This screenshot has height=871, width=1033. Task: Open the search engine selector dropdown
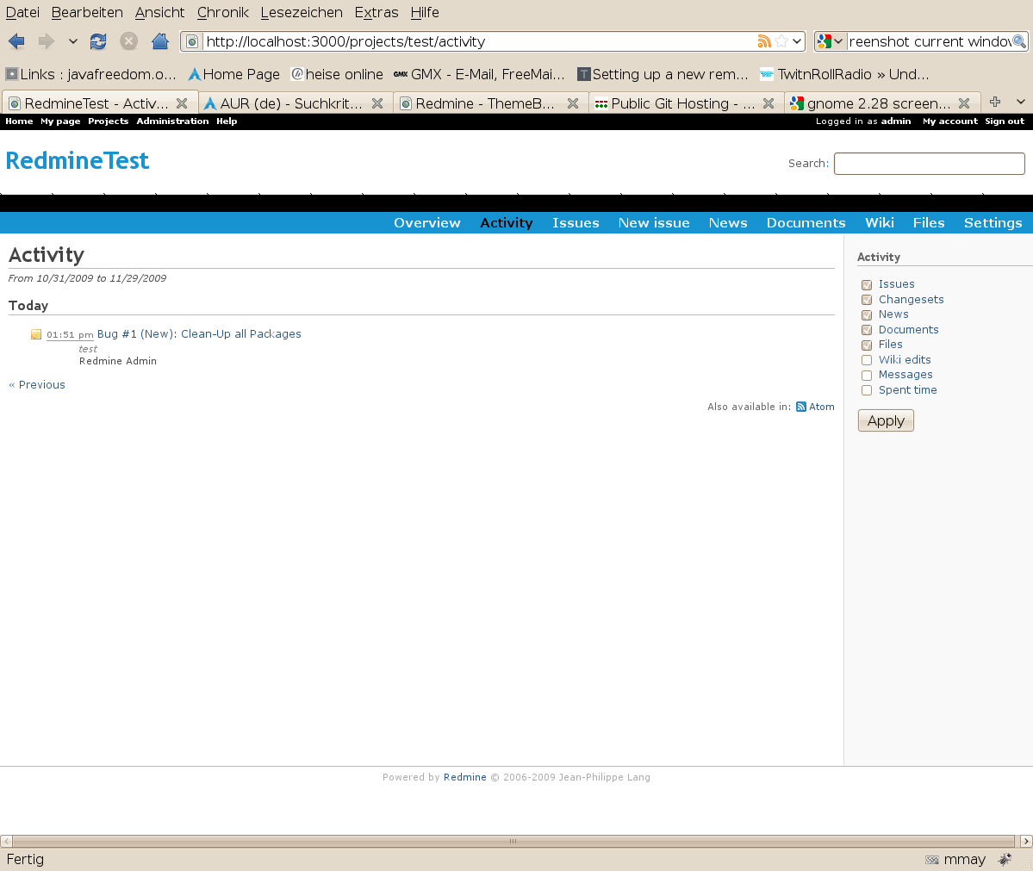click(x=831, y=41)
